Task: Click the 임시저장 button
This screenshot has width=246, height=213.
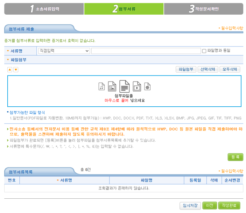Action: pos(190,206)
